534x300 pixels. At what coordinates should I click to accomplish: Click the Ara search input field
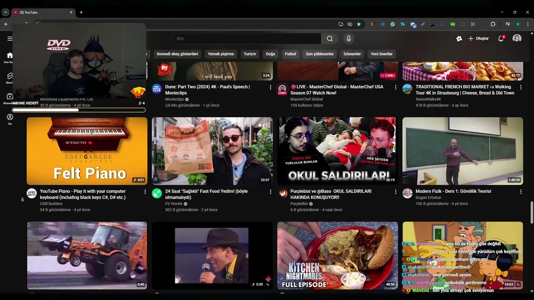(247, 39)
